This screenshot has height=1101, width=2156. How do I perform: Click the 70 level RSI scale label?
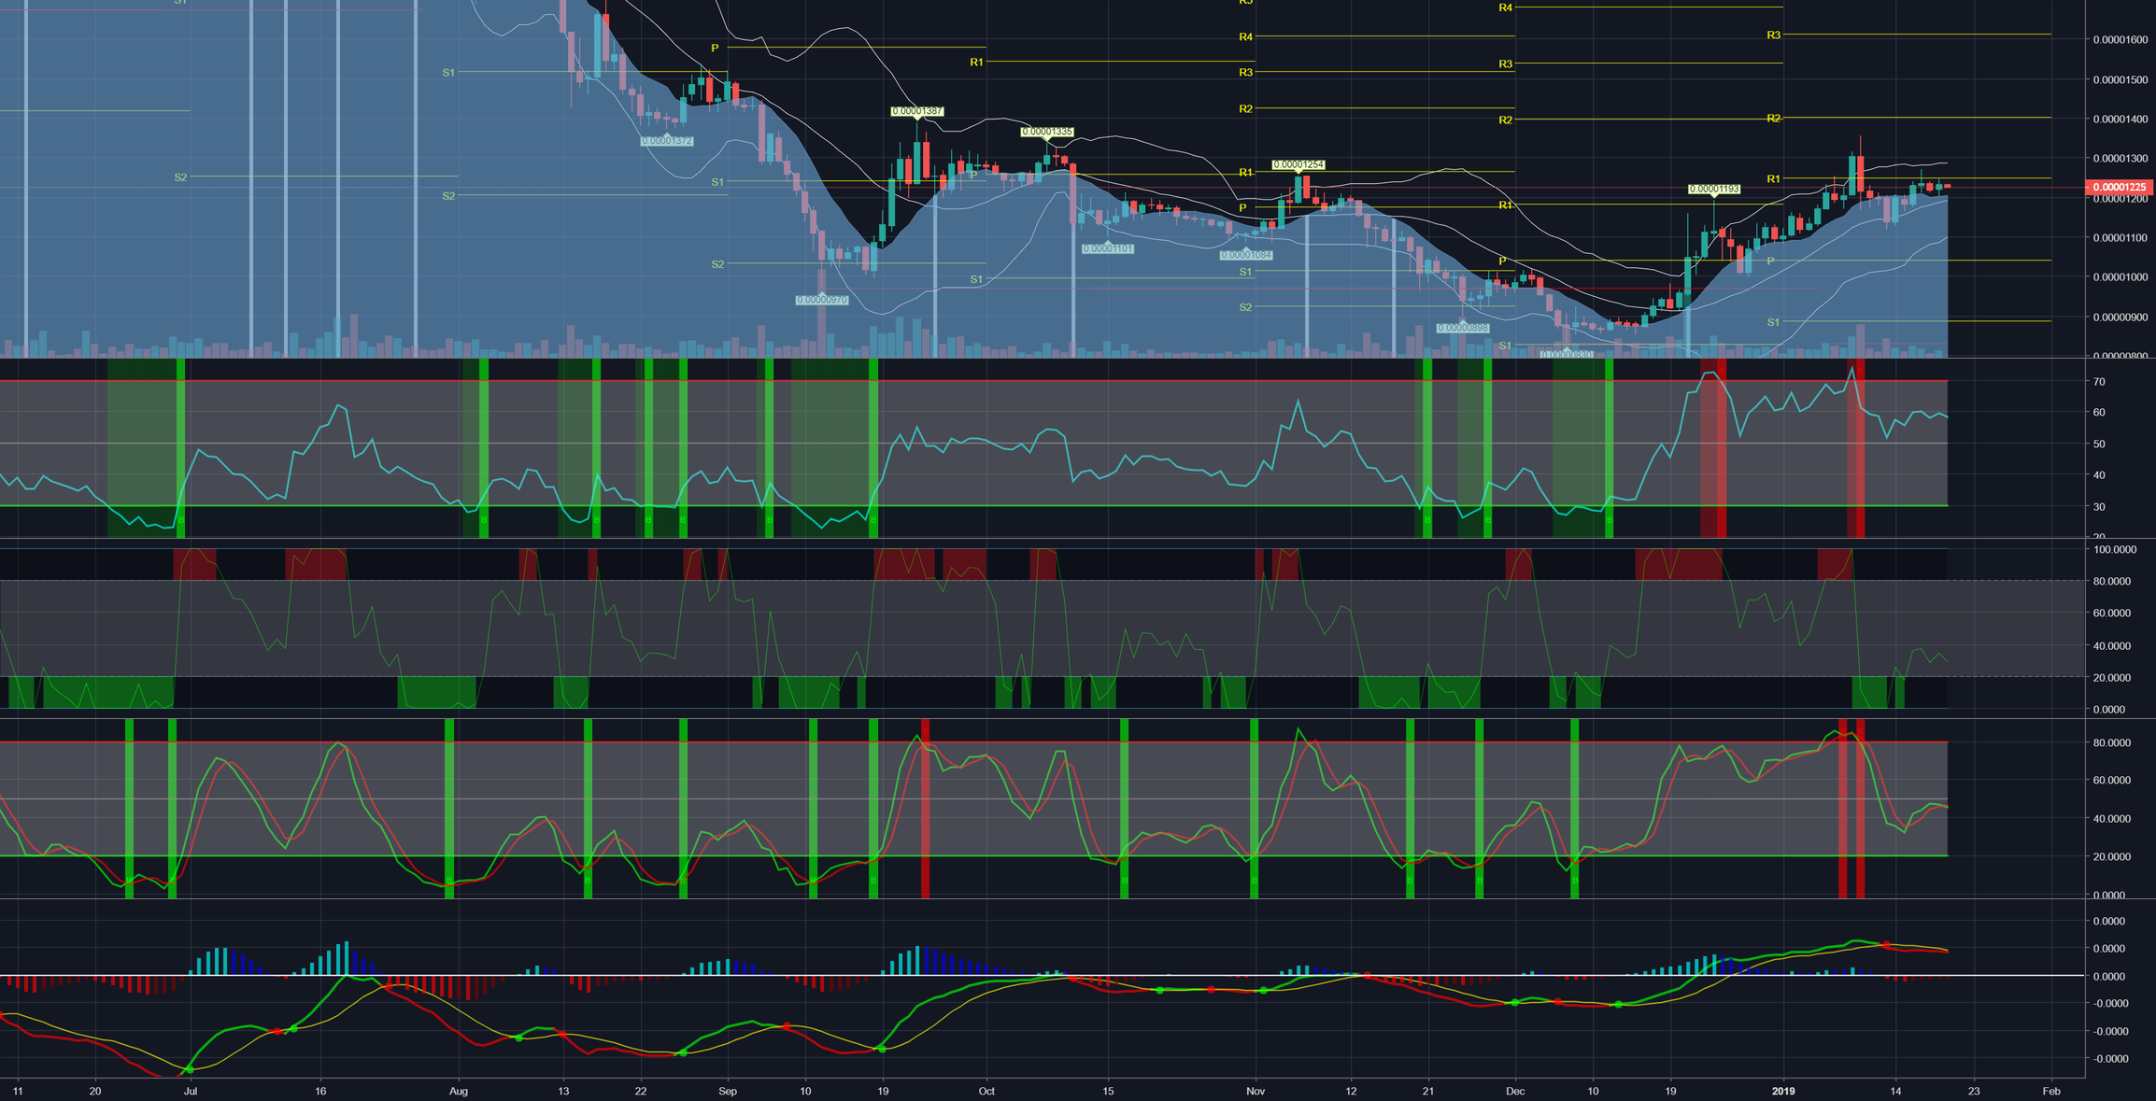click(x=2097, y=382)
